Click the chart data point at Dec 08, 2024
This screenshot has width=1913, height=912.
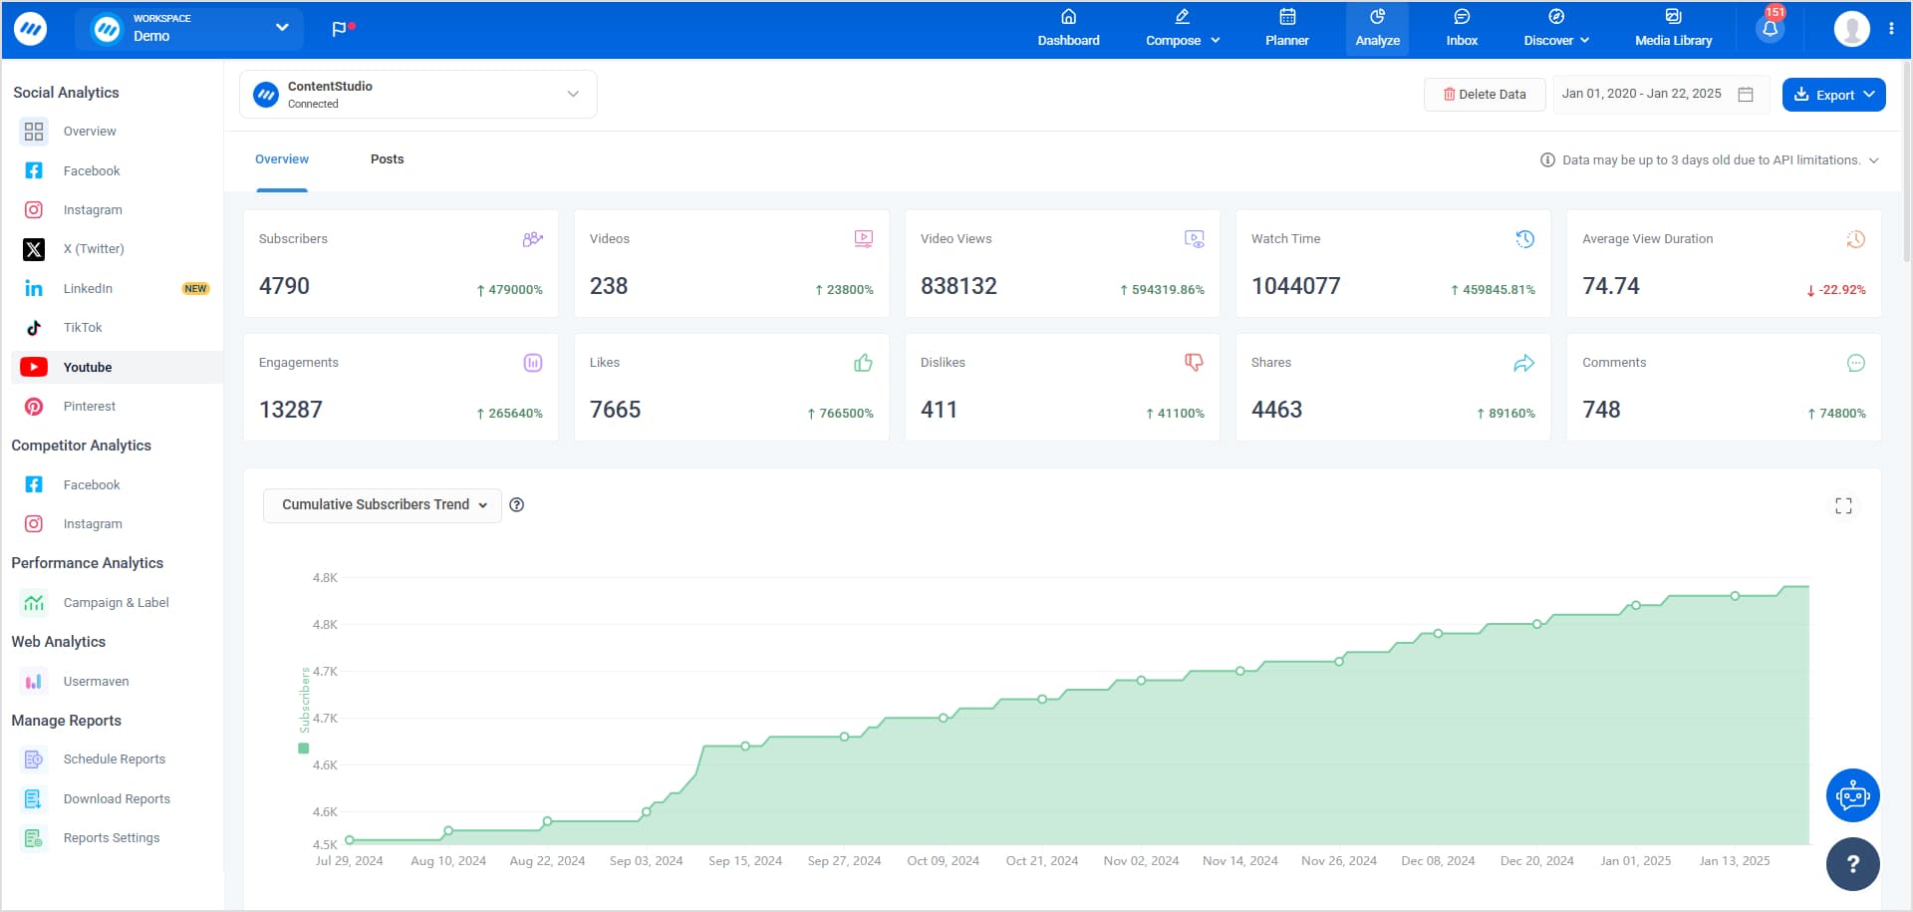click(1438, 634)
